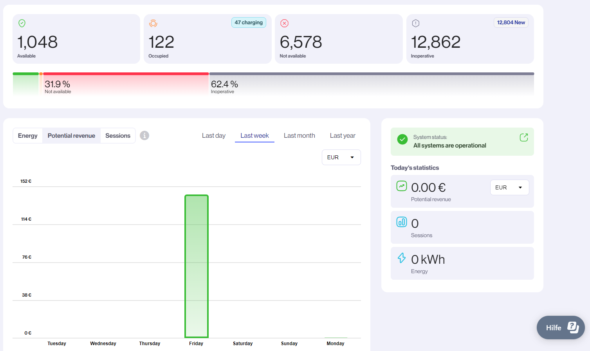Click the Sessions statistics label

pyautogui.click(x=422, y=235)
